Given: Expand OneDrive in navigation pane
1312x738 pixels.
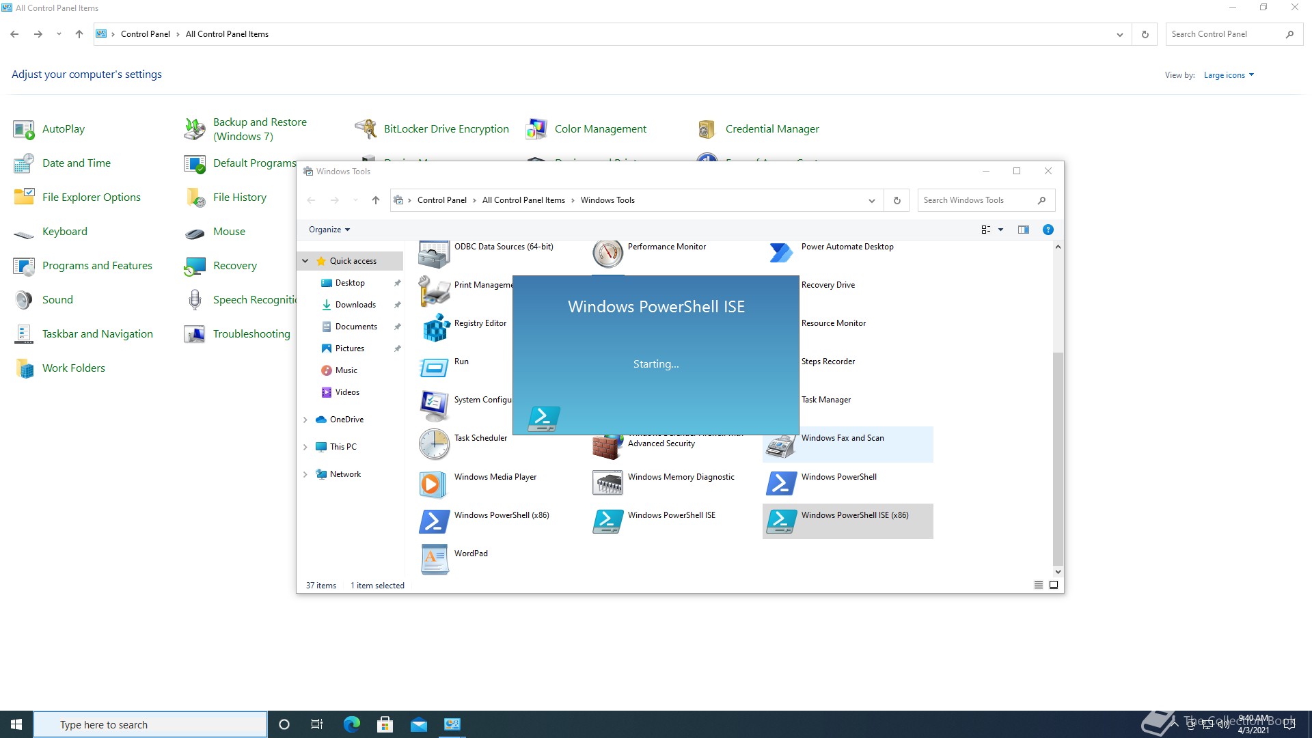Looking at the screenshot, I should pyautogui.click(x=305, y=420).
